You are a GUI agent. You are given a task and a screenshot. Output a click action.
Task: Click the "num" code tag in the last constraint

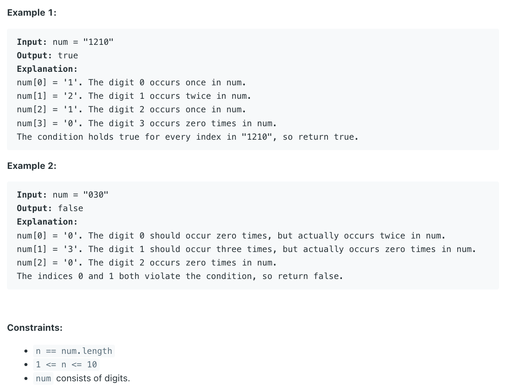tap(43, 378)
